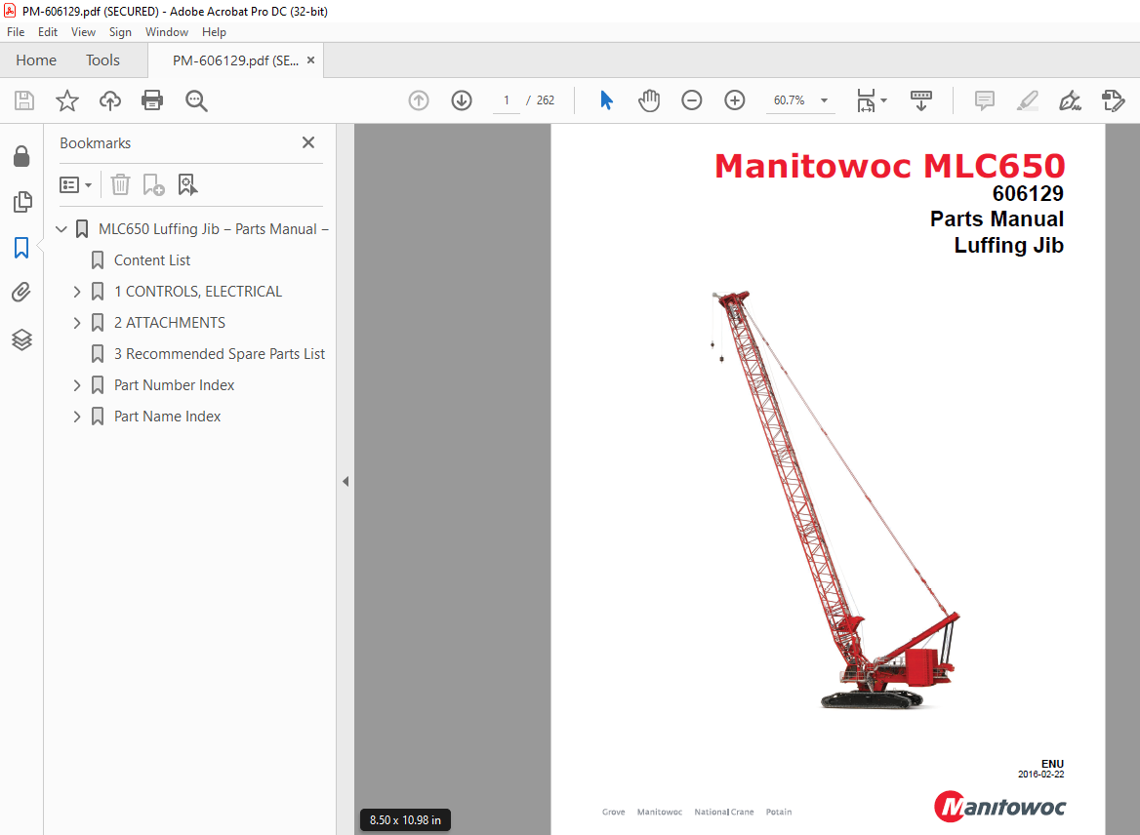Click the crane image on page
This screenshot has width=1140, height=835.
click(836, 500)
